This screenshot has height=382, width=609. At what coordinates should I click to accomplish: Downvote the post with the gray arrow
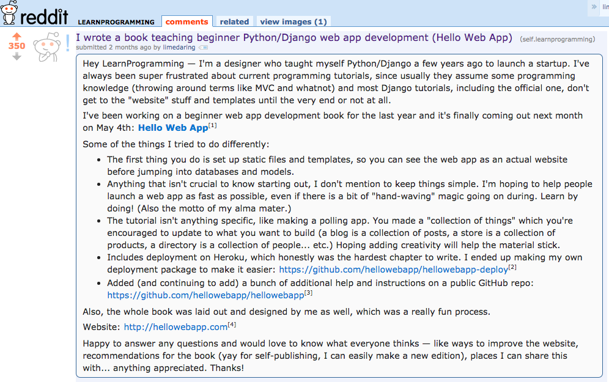pyautogui.click(x=17, y=57)
